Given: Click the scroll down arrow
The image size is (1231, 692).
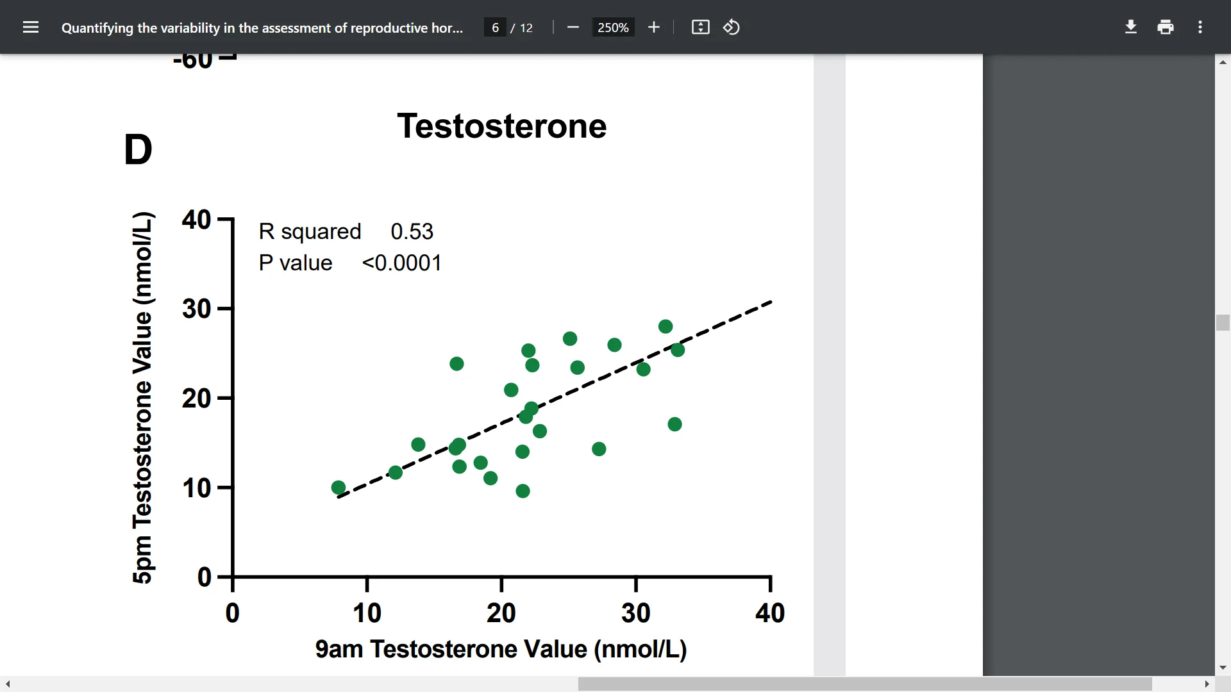Looking at the screenshot, I should 1223,668.
